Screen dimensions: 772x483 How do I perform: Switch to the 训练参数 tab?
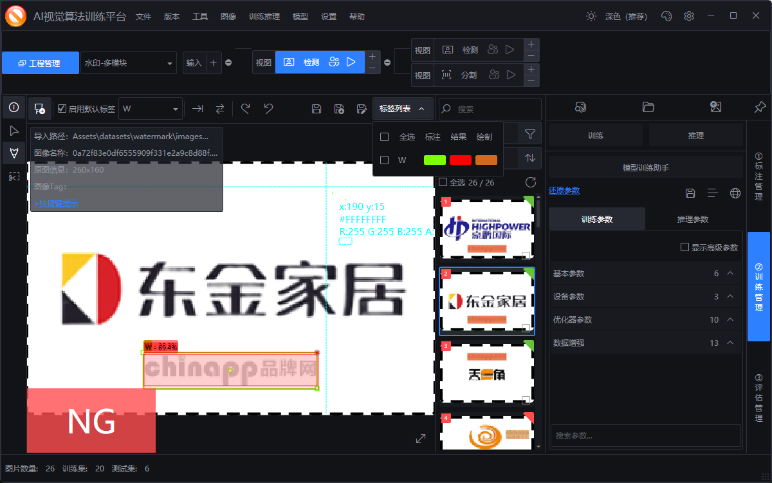click(597, 219)
